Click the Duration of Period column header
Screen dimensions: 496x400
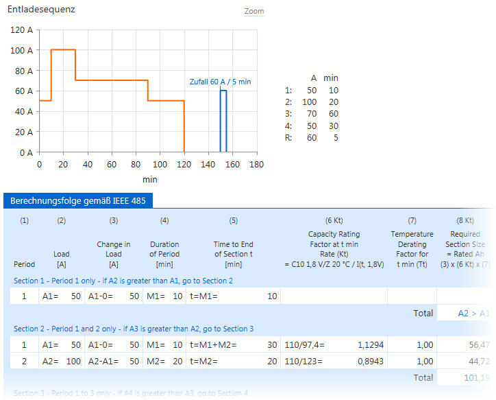click(164, 254)
